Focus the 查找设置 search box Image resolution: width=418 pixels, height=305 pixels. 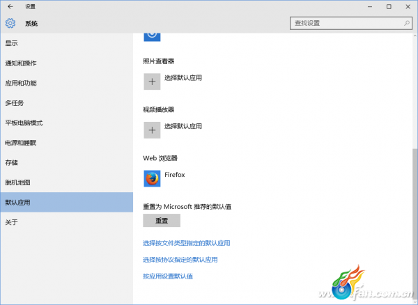pyautogui.click(x=351, y=23)
